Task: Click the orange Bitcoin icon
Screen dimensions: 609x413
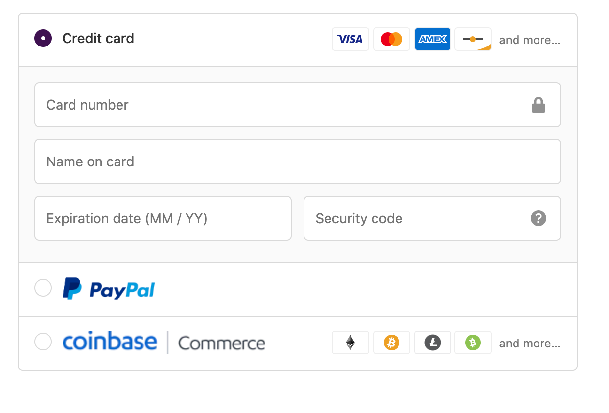Action: [391, 343]
